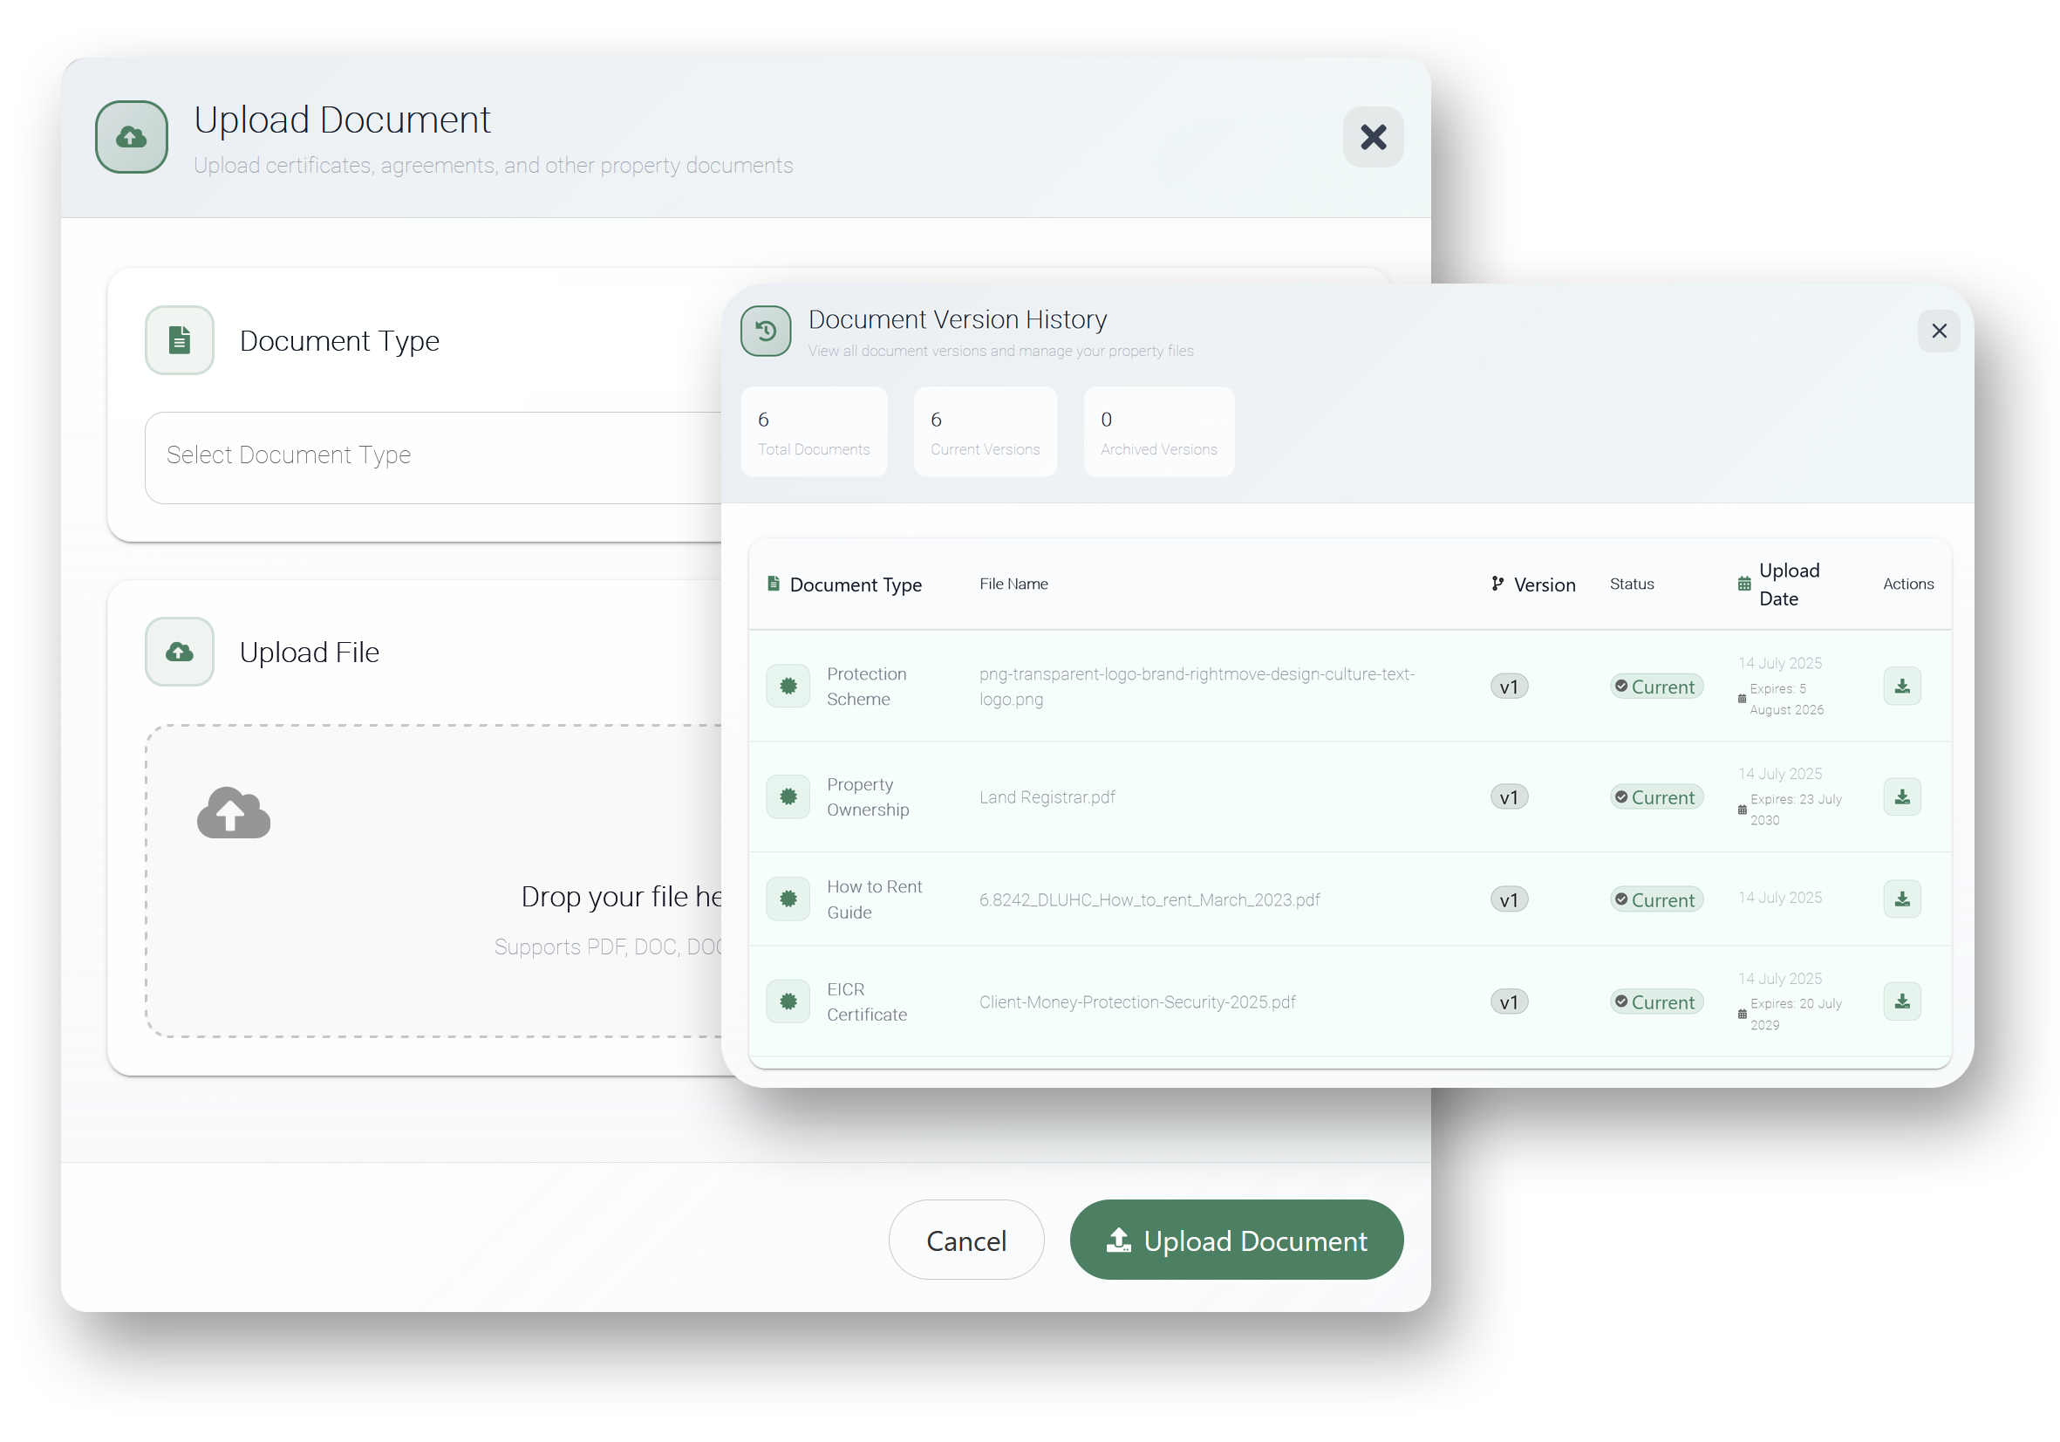Toggle the Current status badge for Property Ownership
The height and width of the screenshot is (1442, 2060).
point(1655,796)
